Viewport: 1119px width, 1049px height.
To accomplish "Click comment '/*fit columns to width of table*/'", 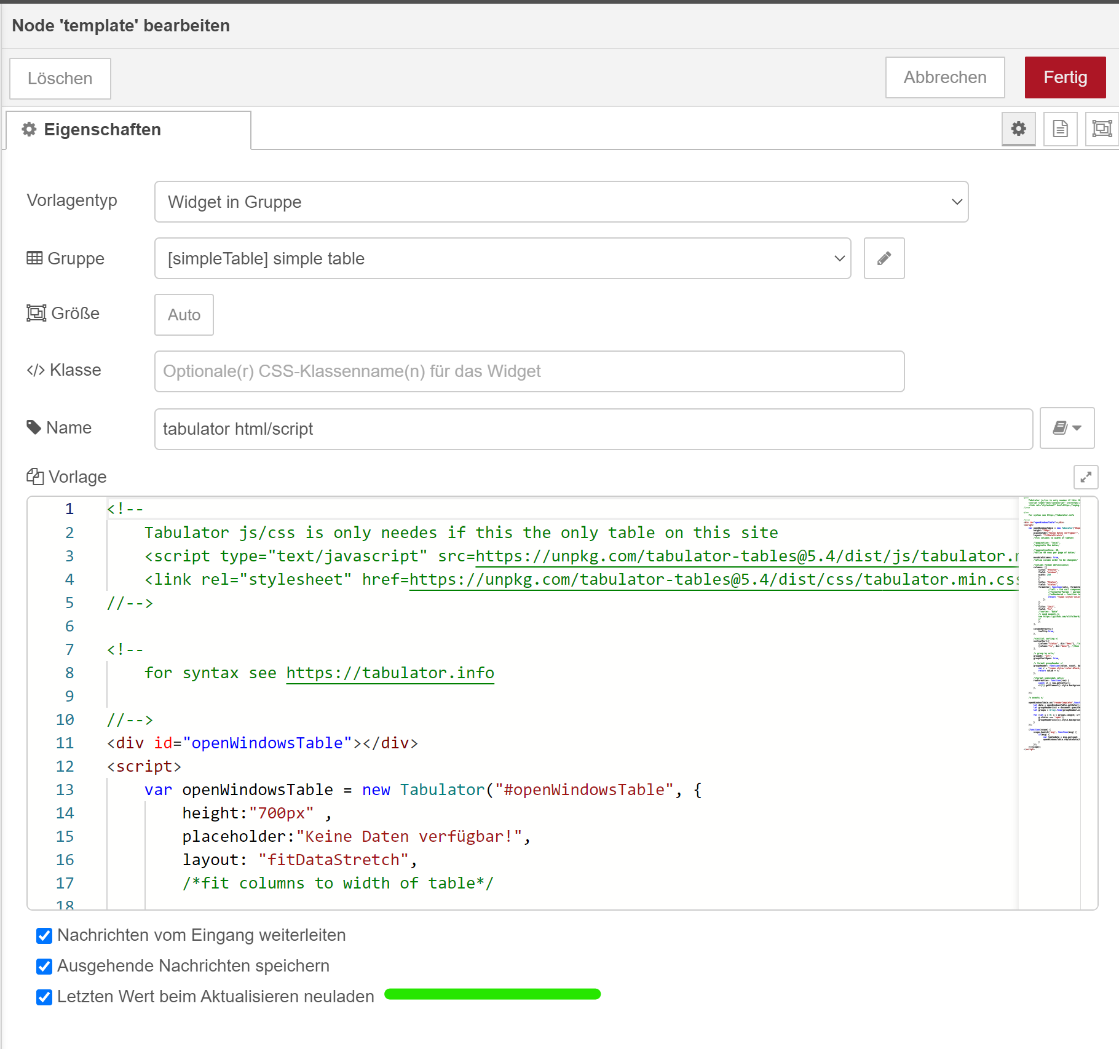I will (x=338, y=883).
